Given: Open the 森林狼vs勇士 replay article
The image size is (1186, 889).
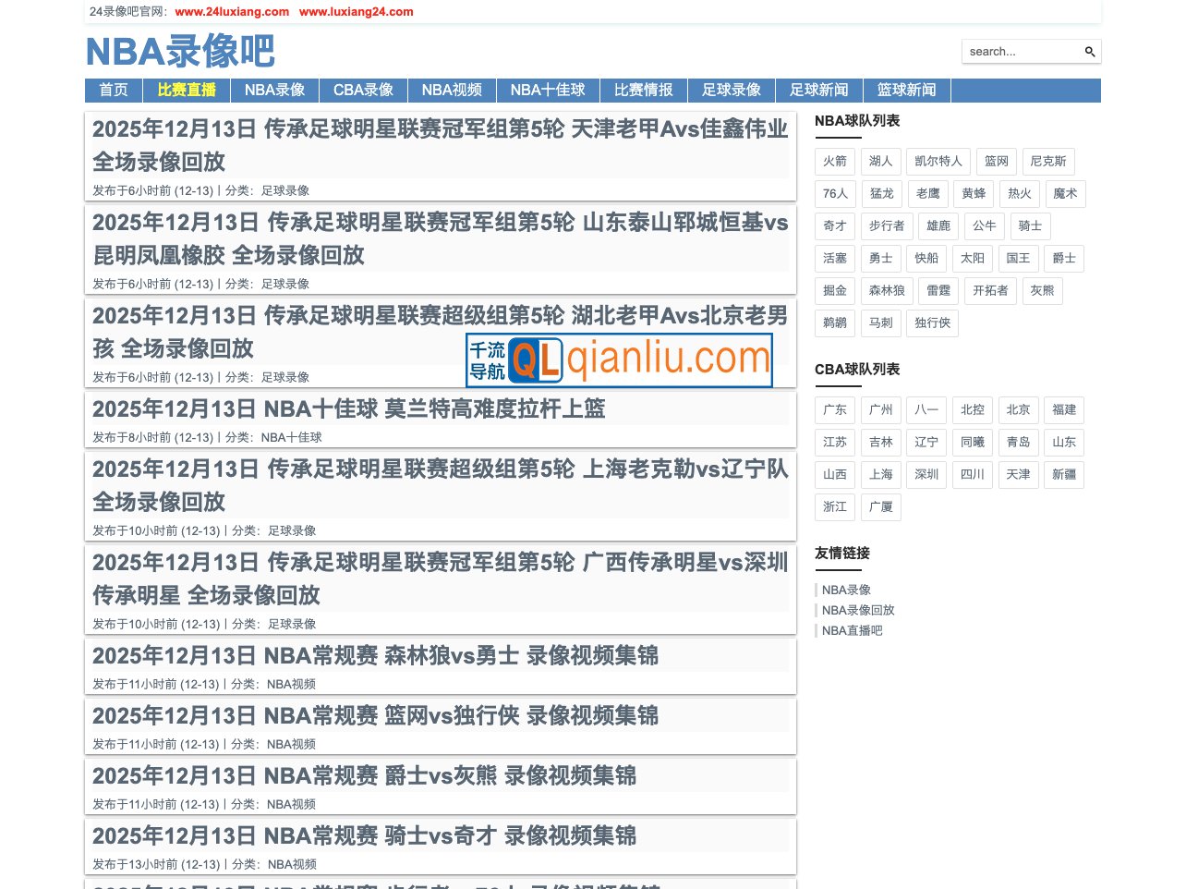Looking at the screenshot, I should point(375,656).
